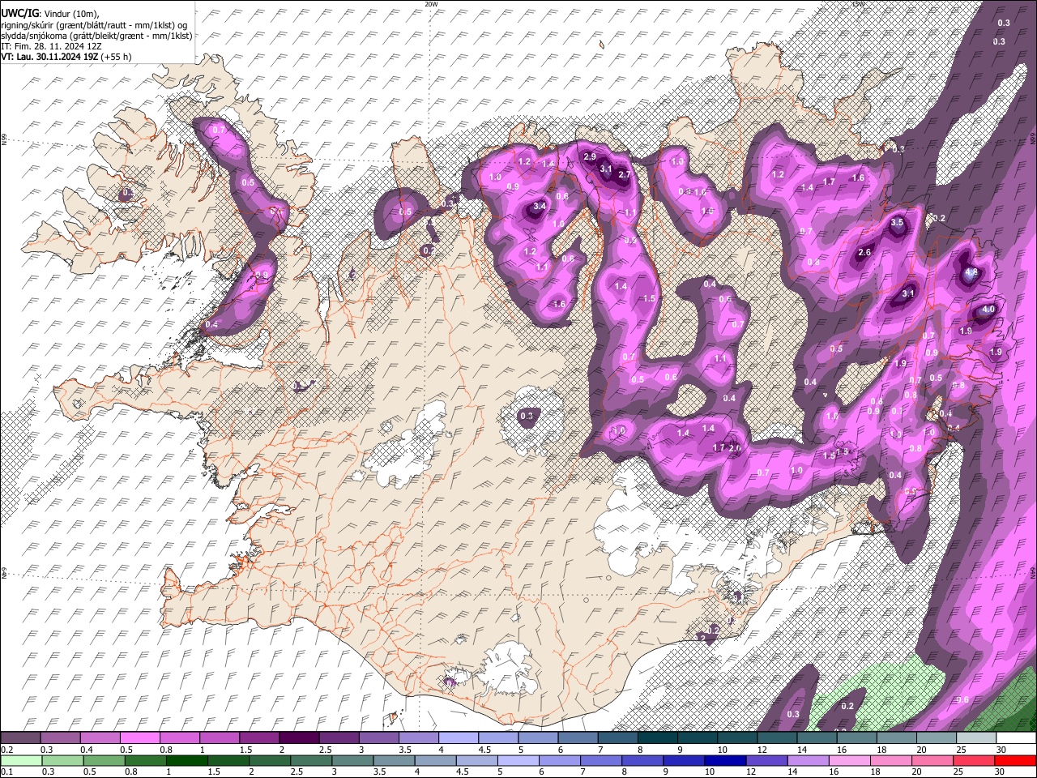Pick the bright pink swatch above upper legend 0.5
The image size is (1037, 778).
coord(139,737)
